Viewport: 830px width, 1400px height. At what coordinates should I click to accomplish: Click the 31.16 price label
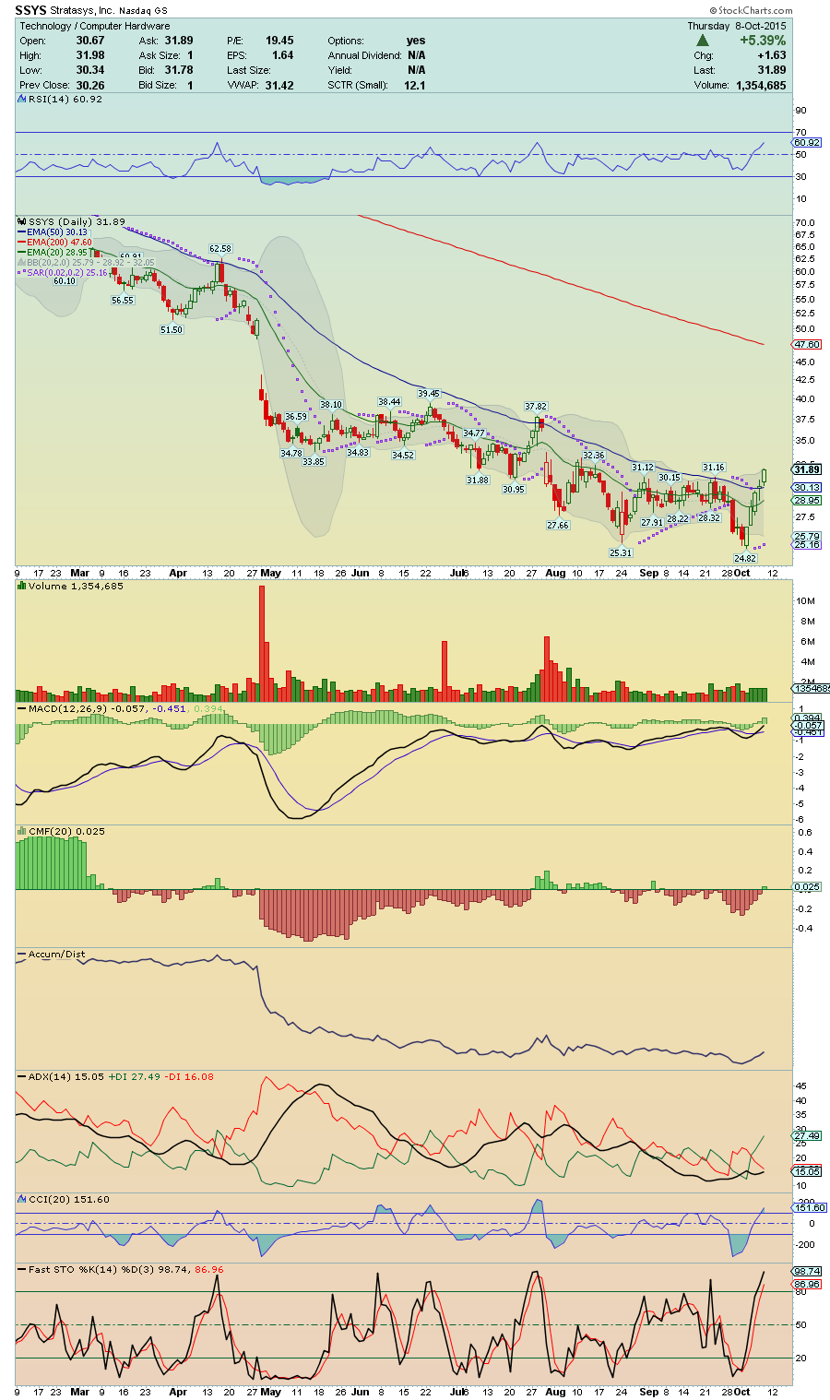coord(714,468)
